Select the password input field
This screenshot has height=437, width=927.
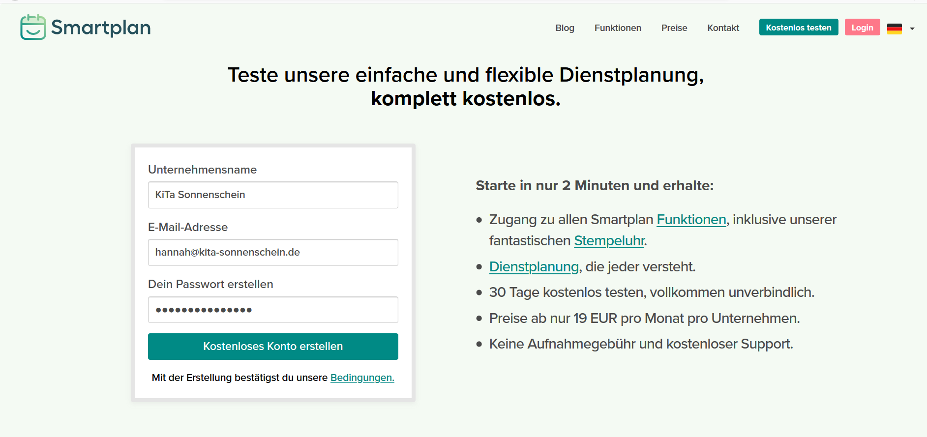coord(273,310)
